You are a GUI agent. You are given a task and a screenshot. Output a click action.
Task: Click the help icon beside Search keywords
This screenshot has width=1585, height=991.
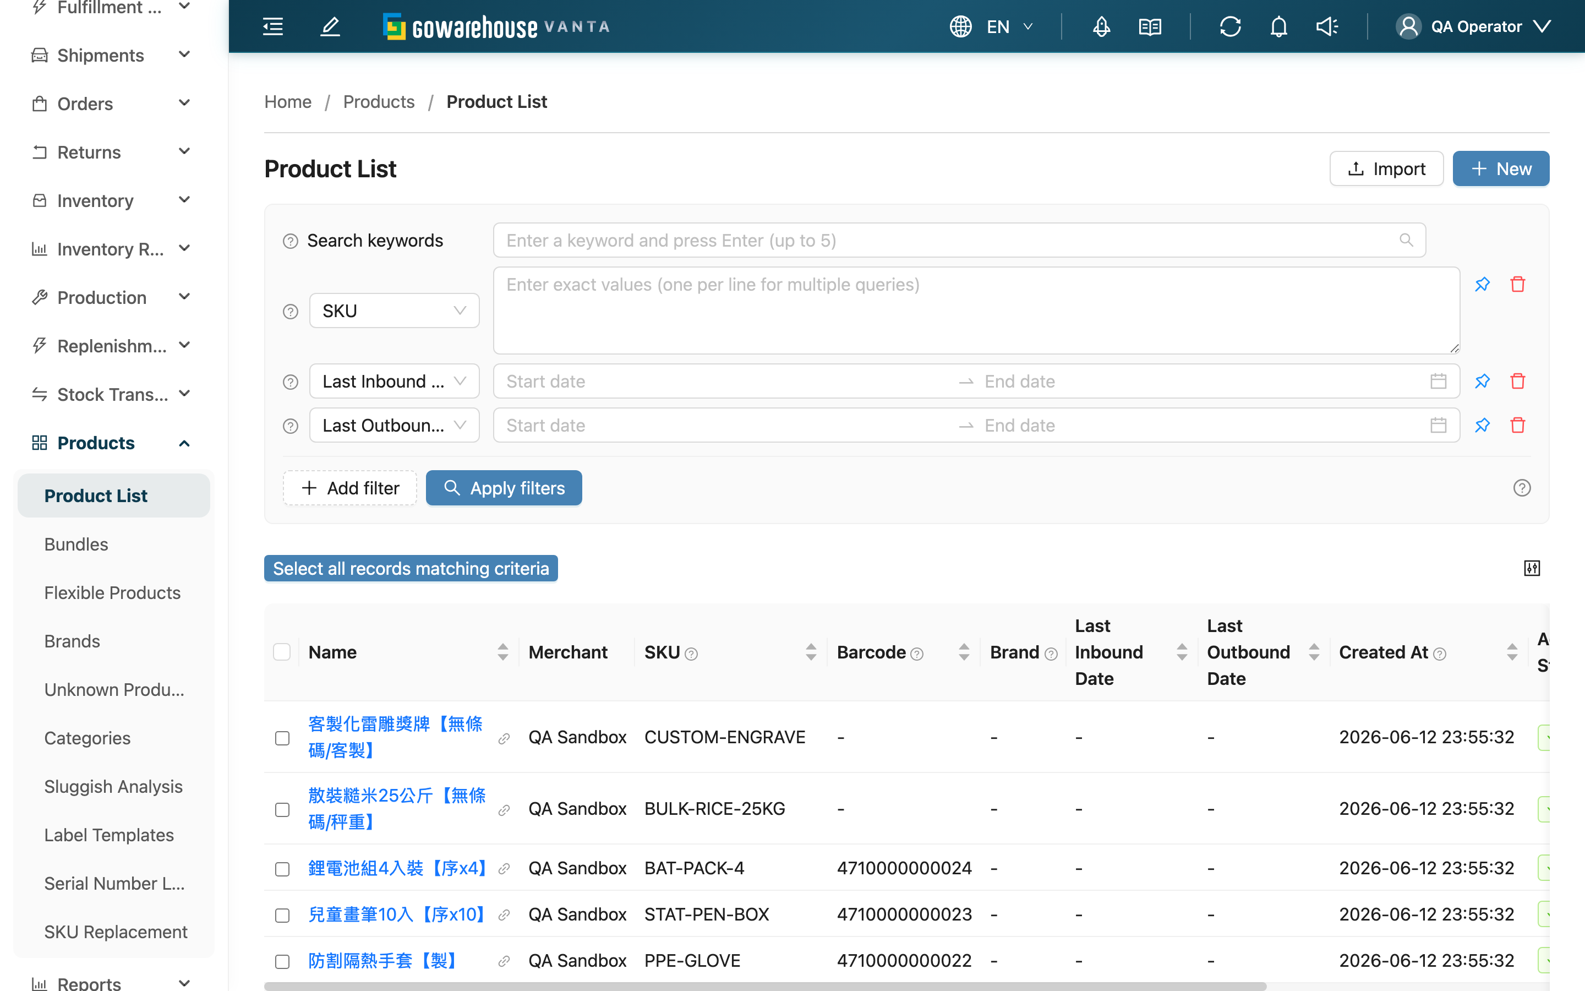(290, 241)
